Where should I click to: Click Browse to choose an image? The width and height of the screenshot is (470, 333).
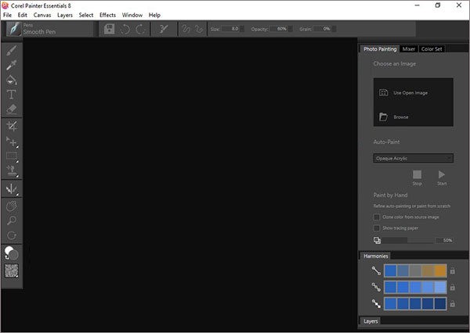(x=394, y=117)
